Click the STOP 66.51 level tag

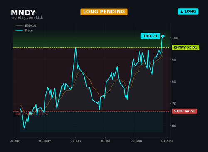(x=184, y=111)
